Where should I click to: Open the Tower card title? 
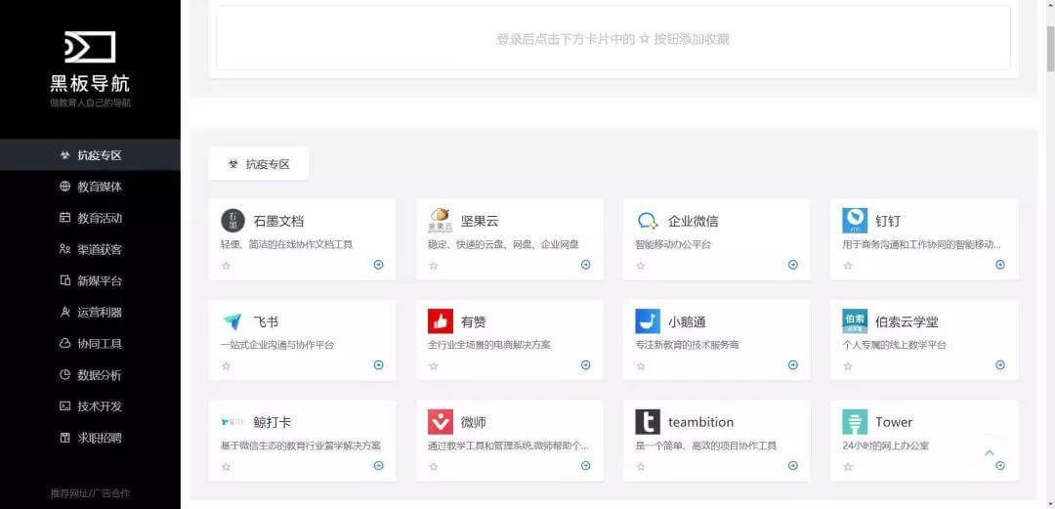(894, 422)
